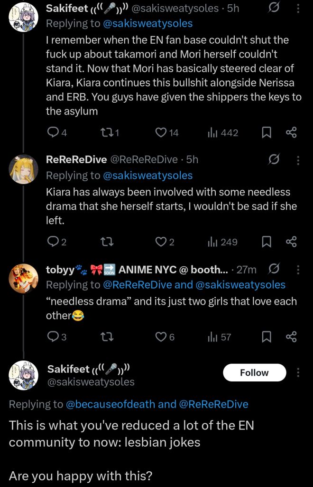Retweet Sakifeet's tweet with 1 repost
The image size is (313, 487).
(110, 133)
